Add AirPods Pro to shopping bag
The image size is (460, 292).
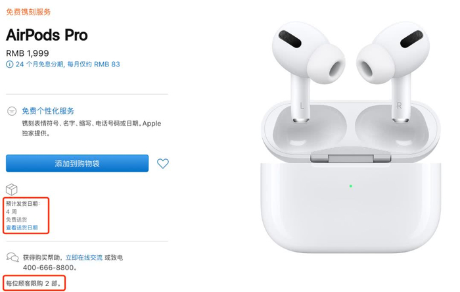click(x=77, y=163)
